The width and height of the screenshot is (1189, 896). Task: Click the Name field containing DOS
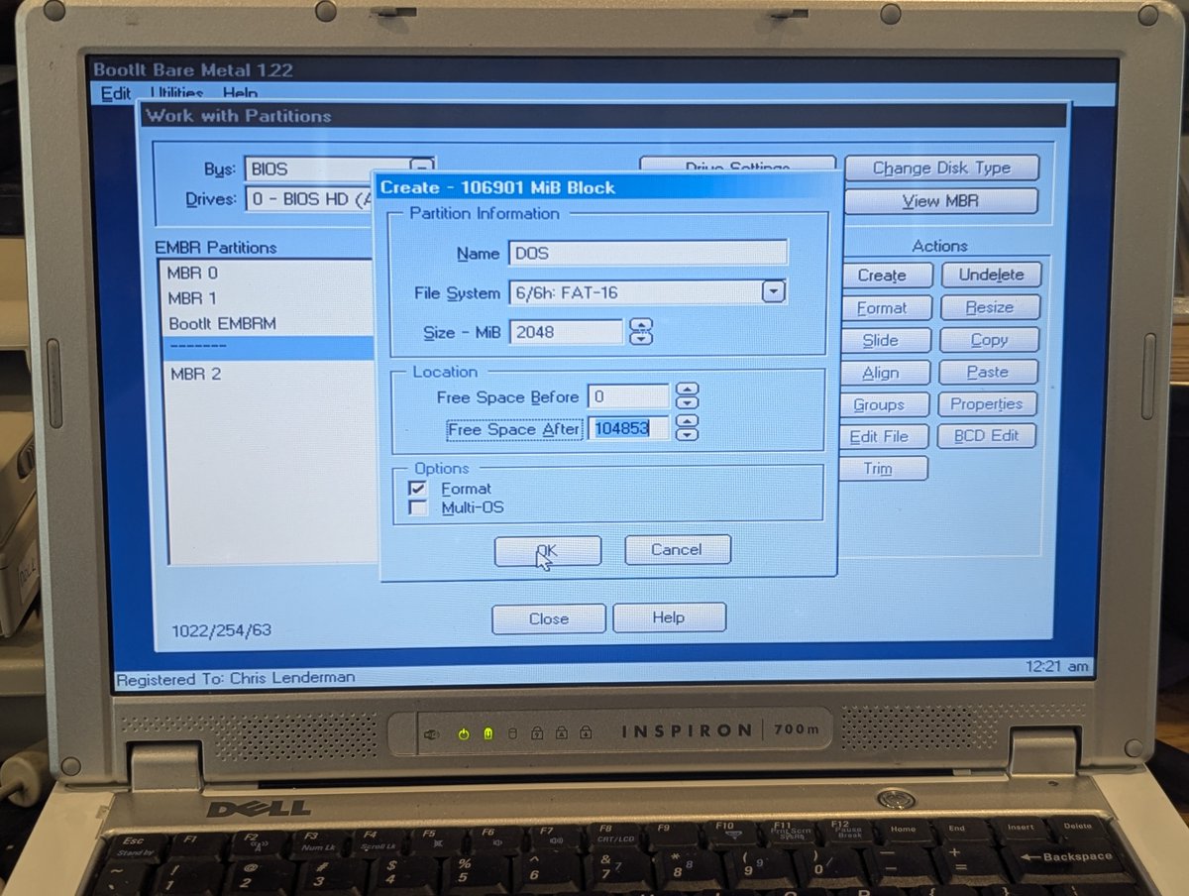pos(648,253)
